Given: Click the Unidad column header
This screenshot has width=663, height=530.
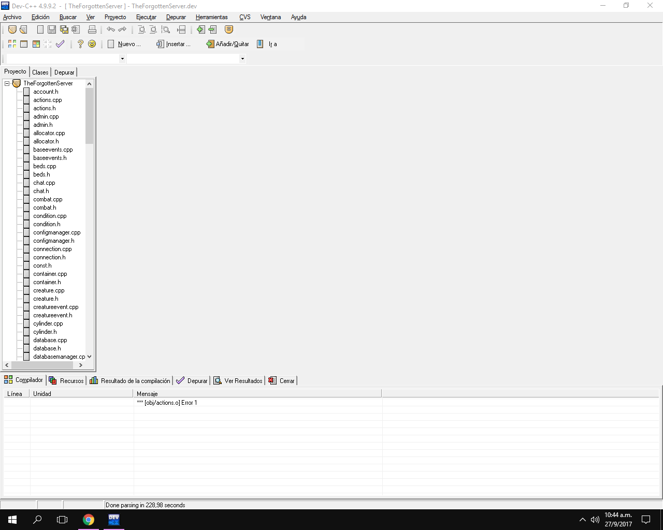Looking at the screenshot, I should click(x=82, y=394).
